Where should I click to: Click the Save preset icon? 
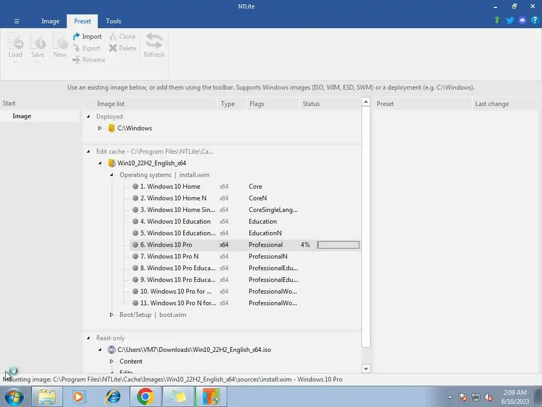pyautogui.click(x=38, y=41)
